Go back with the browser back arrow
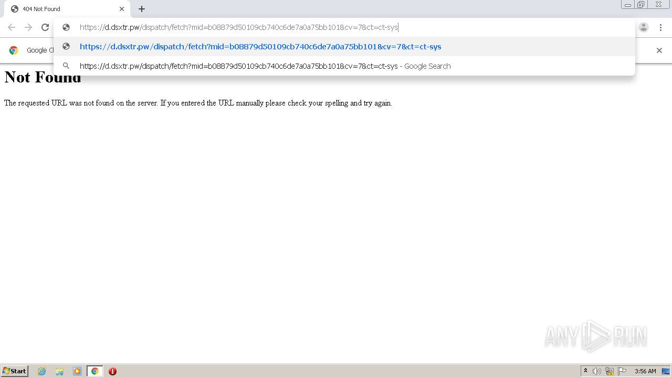The width and height of the screenshot is (672, 378). click(x=12, y=27)
